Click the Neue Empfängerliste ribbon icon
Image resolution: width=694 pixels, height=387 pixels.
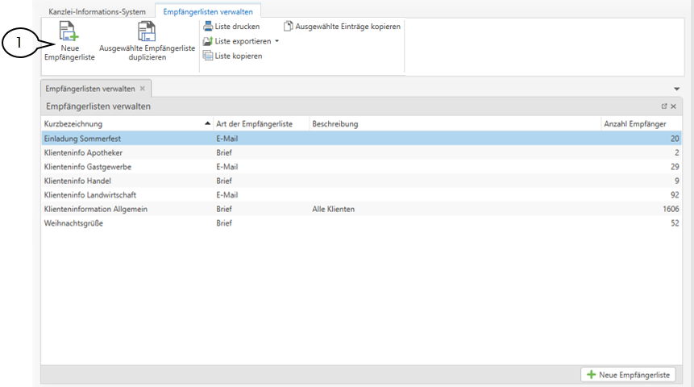(69, 32)
